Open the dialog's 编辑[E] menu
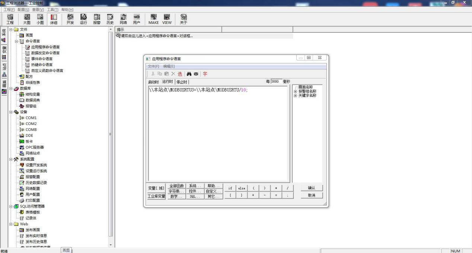The height and width of the screenshot is (253, 472). (169, 66)
